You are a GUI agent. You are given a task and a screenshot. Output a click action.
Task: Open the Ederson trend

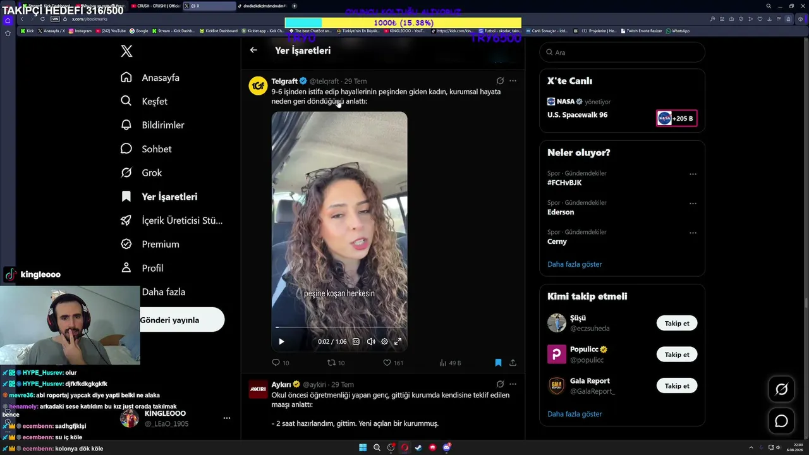pos(561,212)
